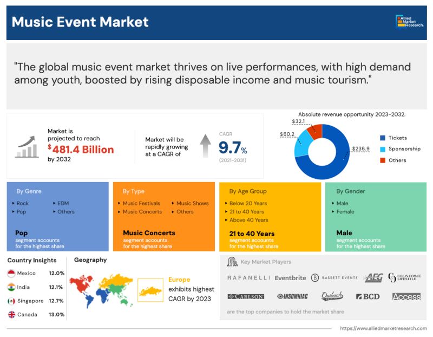The height and width of the screenshot is (337, 433).
Task: Click the Insomniac company logo
Action: tap(293, 296)
